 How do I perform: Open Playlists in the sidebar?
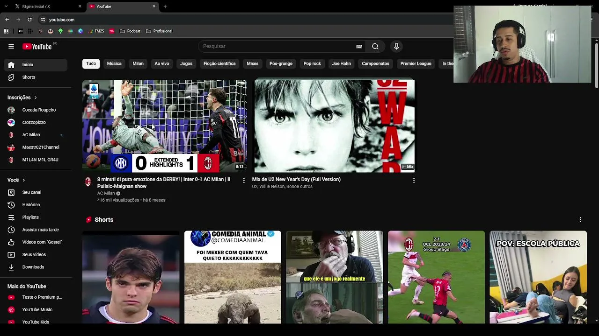pos(36,217)
